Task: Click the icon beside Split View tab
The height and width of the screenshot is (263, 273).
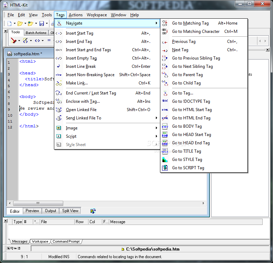Action: click(x=93, y=211)
